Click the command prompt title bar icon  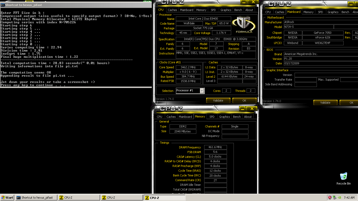(x=3, y=5)
